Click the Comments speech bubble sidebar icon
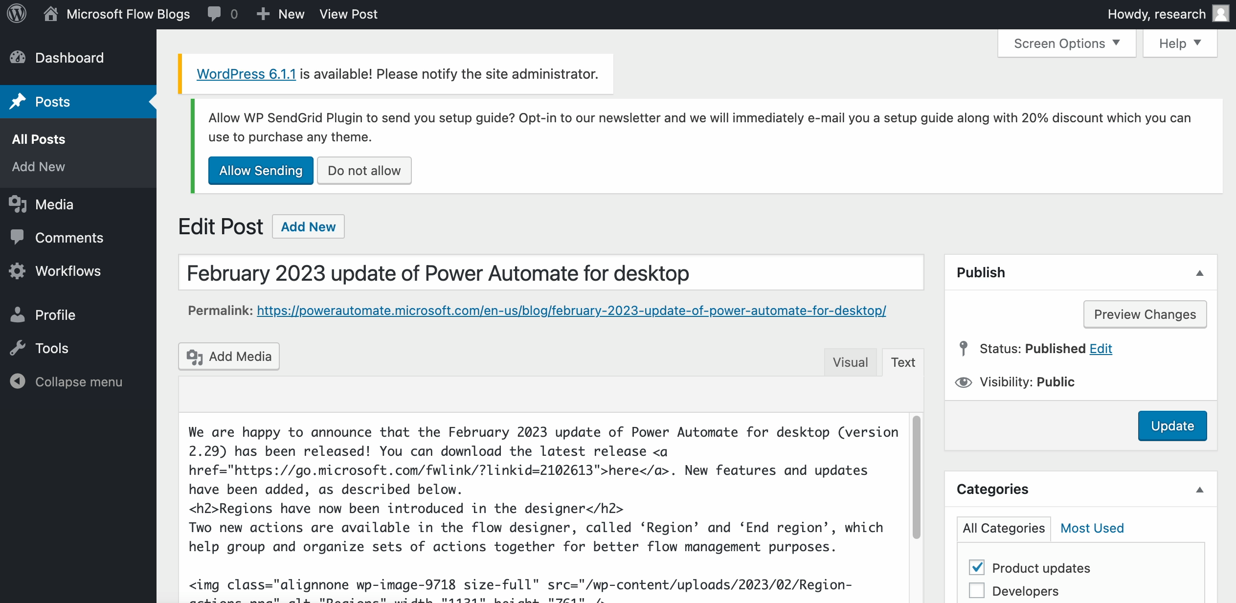The width and height of the screenshot is (1236, 603). [17, 238]
